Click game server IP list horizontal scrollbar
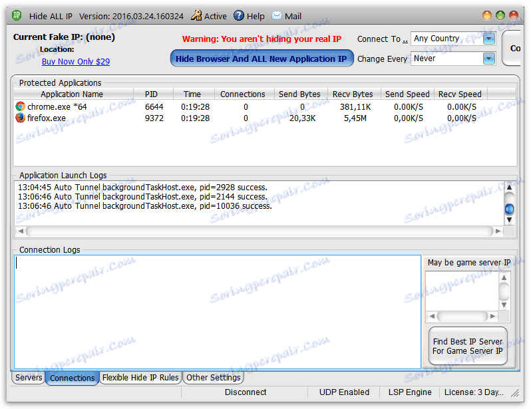 [462, 316]
